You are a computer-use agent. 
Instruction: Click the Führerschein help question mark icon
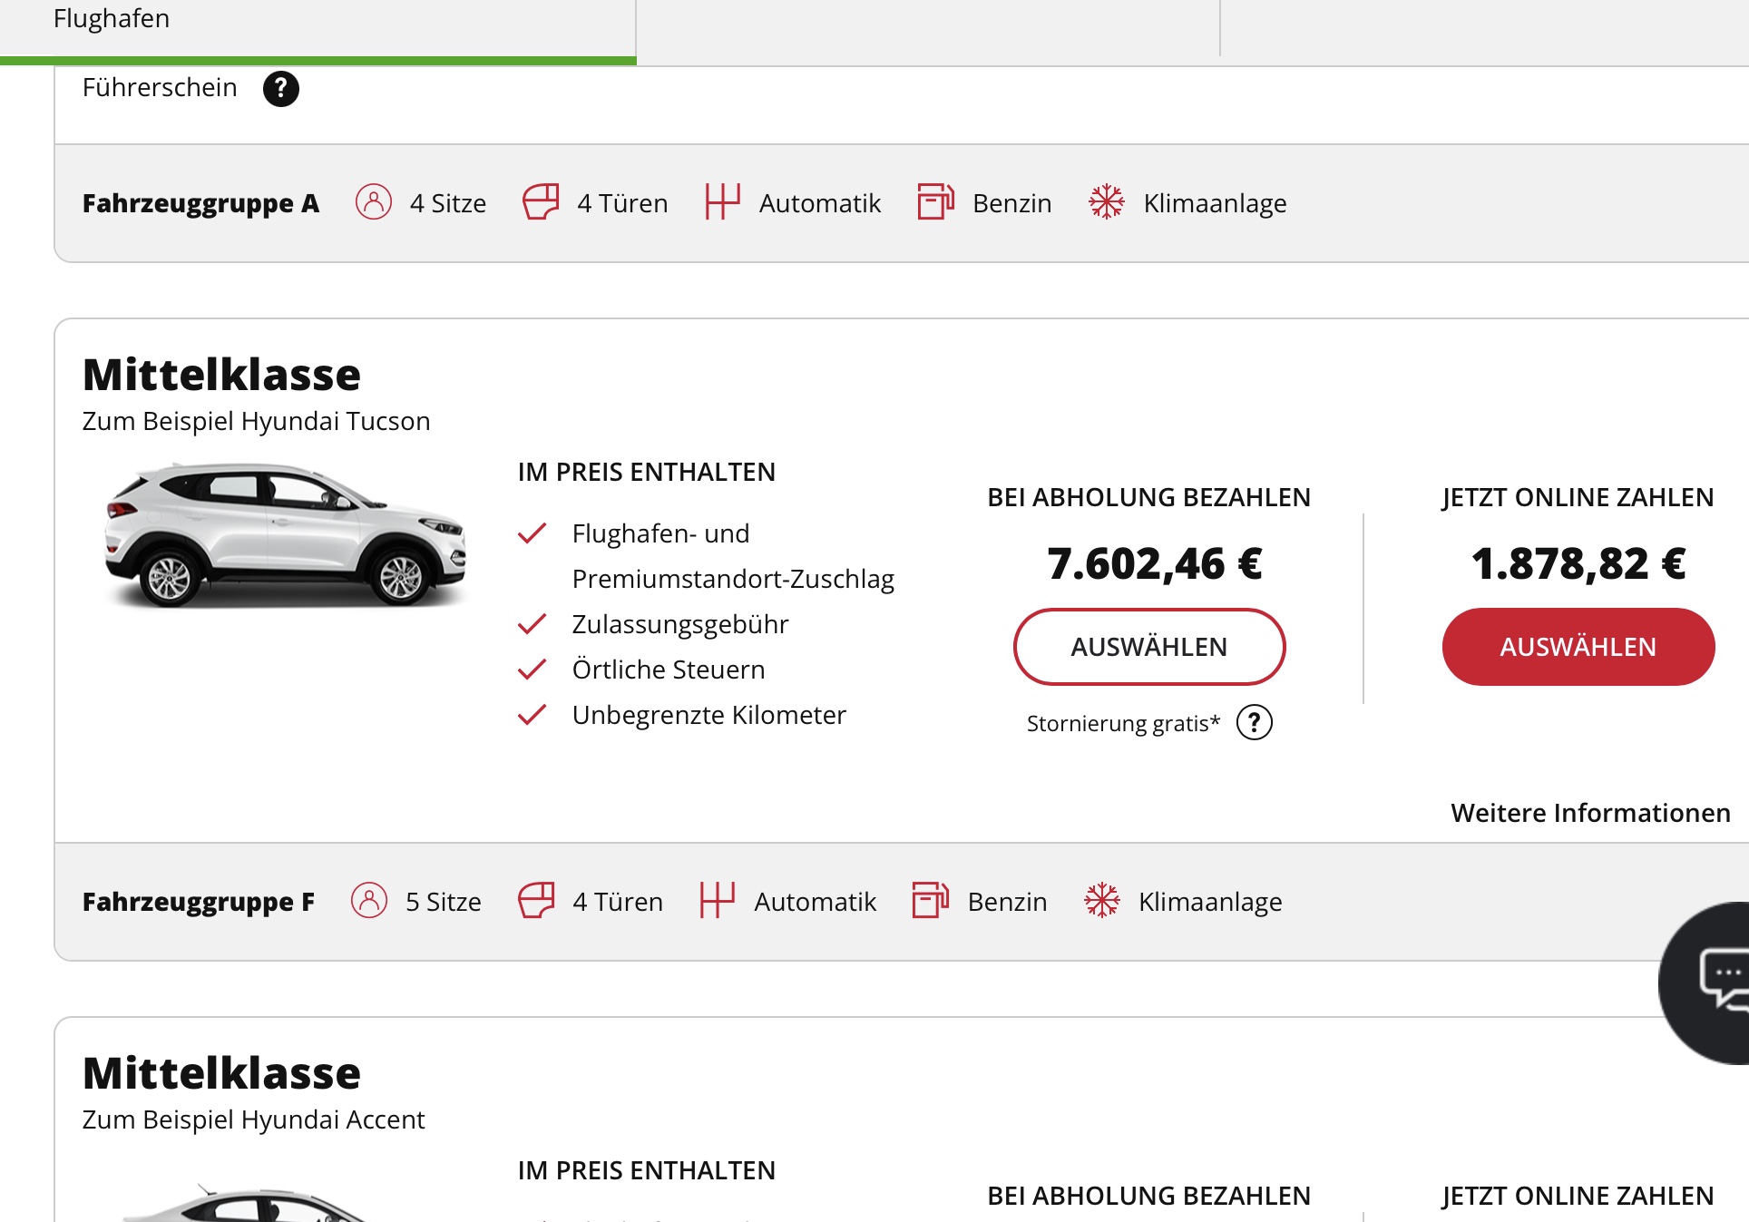click(x=280, y=89)
